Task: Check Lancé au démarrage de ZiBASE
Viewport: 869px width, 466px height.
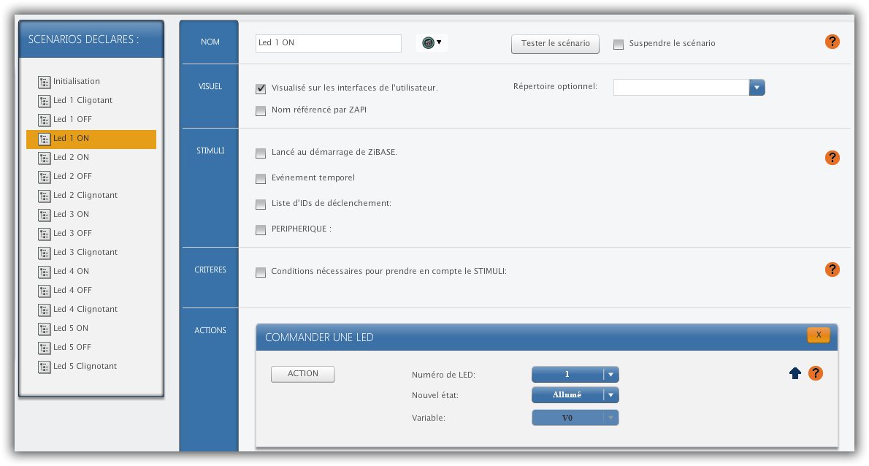Action: pos(261,153)
